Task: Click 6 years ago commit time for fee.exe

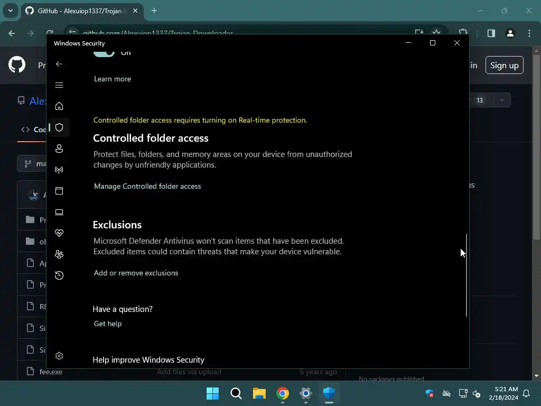Action: click(318, 372)
